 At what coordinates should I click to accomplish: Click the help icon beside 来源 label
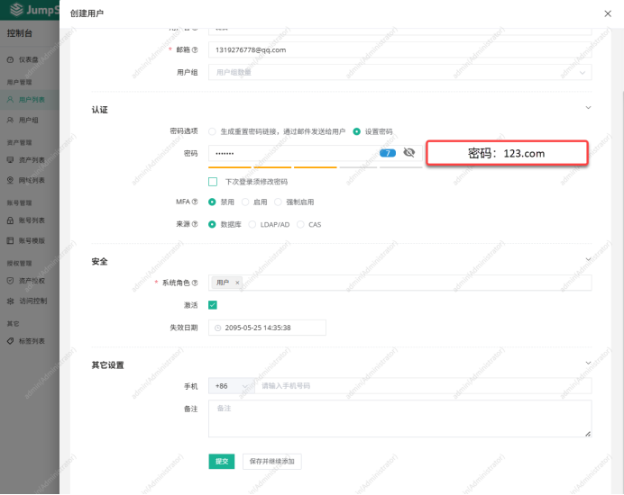click(x=194, y=224)
